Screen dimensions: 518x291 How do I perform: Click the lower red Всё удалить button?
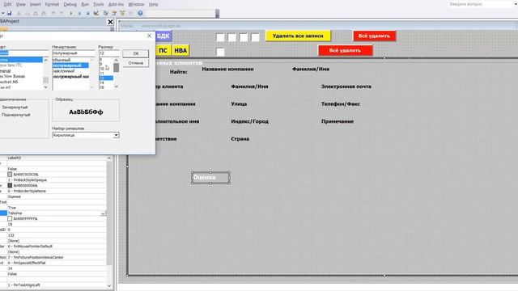[345, 50]
